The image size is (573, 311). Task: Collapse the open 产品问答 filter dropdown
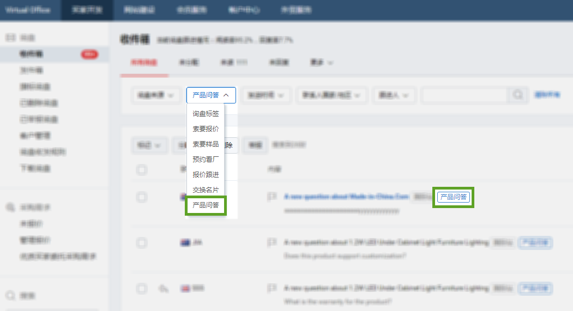click(211, 95)
